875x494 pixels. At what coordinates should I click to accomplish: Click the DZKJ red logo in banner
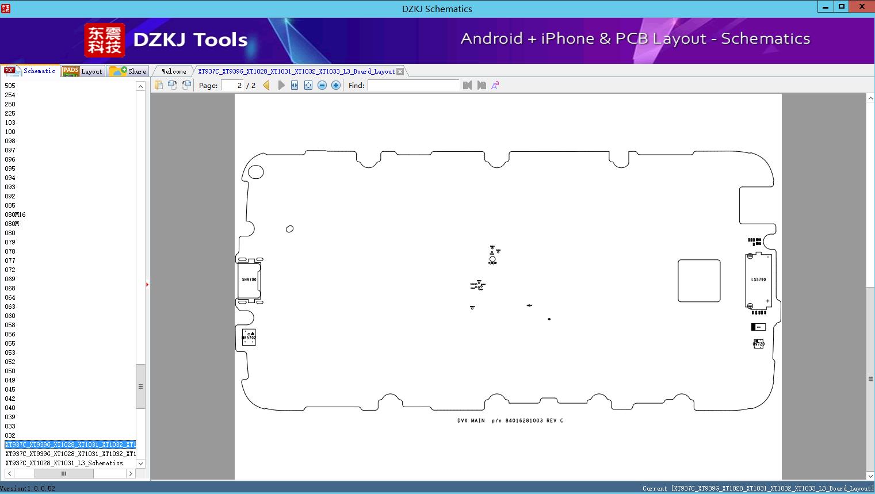[104, 40]
